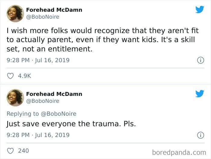
Task: Click the @BoboNoire mention in Replying to
Action: (58, 114)
